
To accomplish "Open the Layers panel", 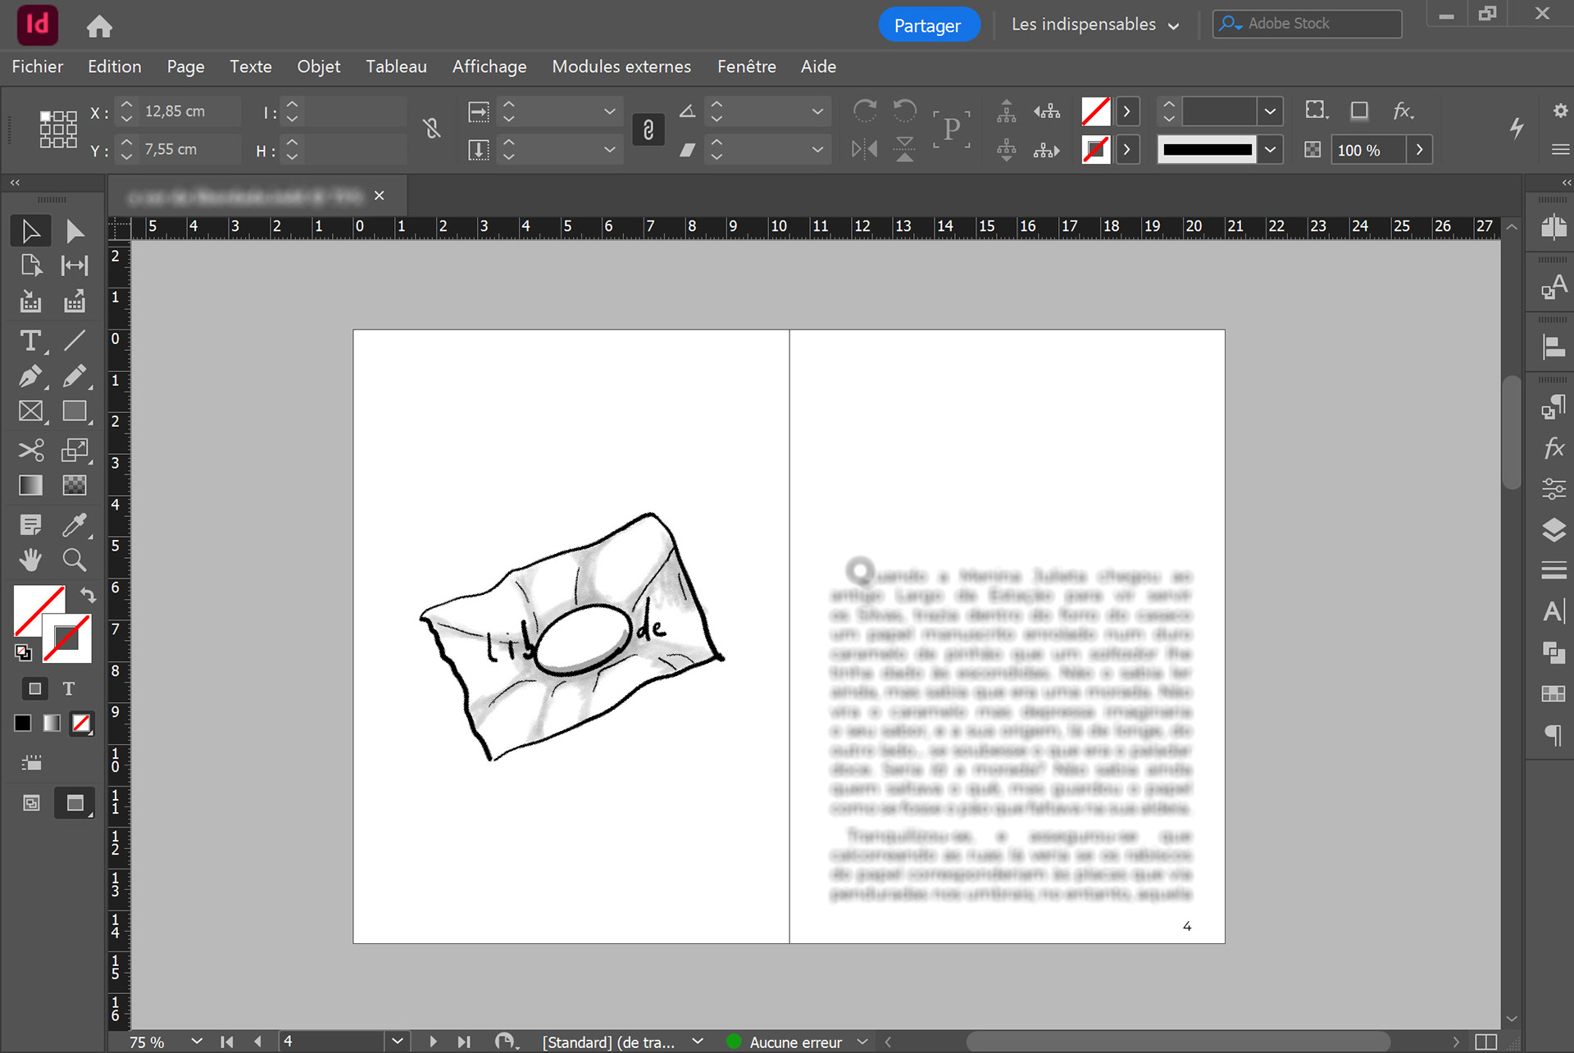I will (x=1553, y=530).
